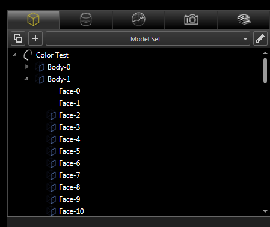The width and height of the screenshot is (270, 227).
Task: Open the stacked layers tab
Action: click(244, 20)
